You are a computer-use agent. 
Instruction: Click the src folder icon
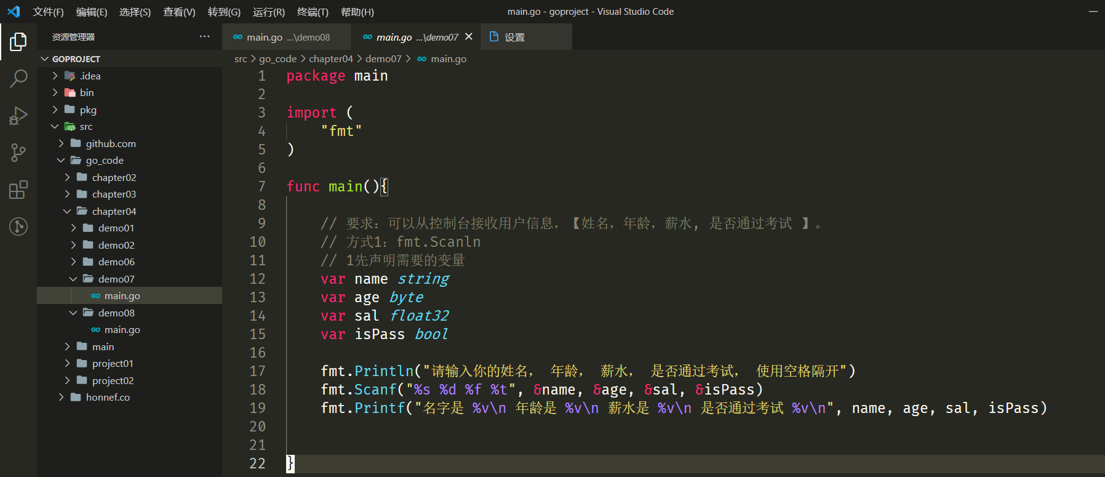pos(70,127)
